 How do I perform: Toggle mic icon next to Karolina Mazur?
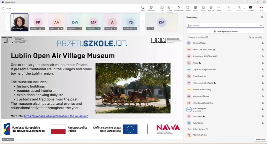coord(263,43)
